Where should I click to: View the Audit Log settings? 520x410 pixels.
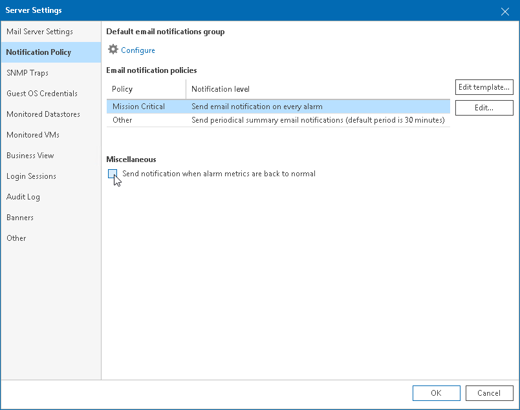pyautogui.click(x=23, y=196)
